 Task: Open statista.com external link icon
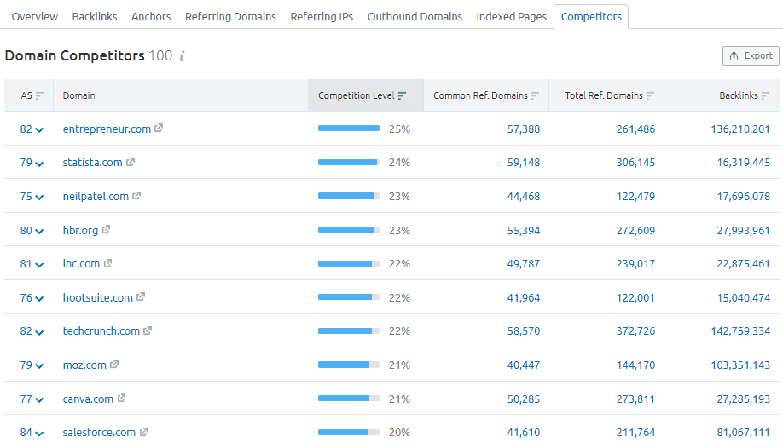tap(130, 162)
